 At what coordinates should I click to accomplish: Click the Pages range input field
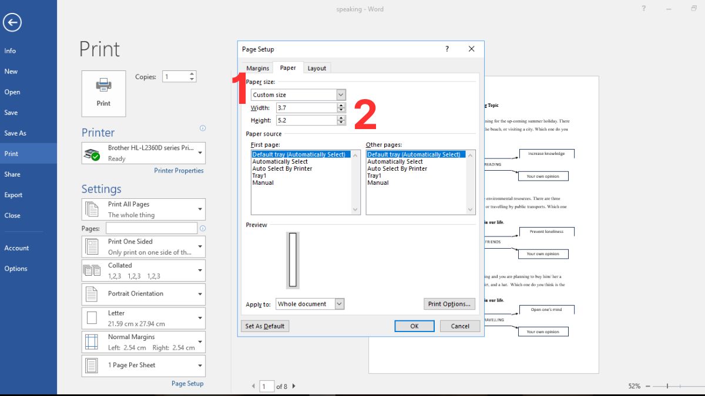[151, 228]
